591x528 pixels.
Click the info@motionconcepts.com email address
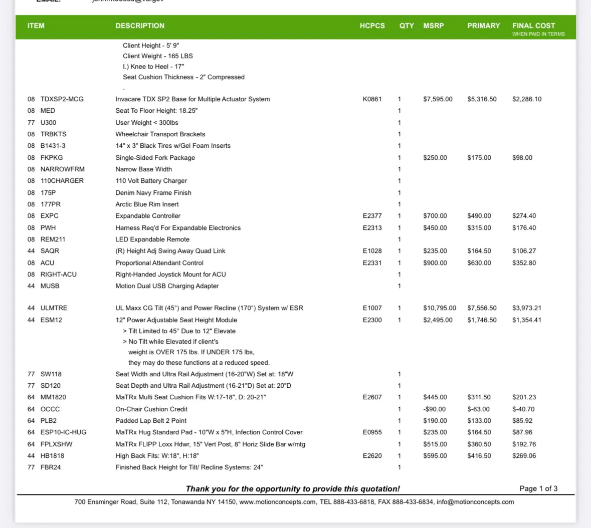pos(475,502)
